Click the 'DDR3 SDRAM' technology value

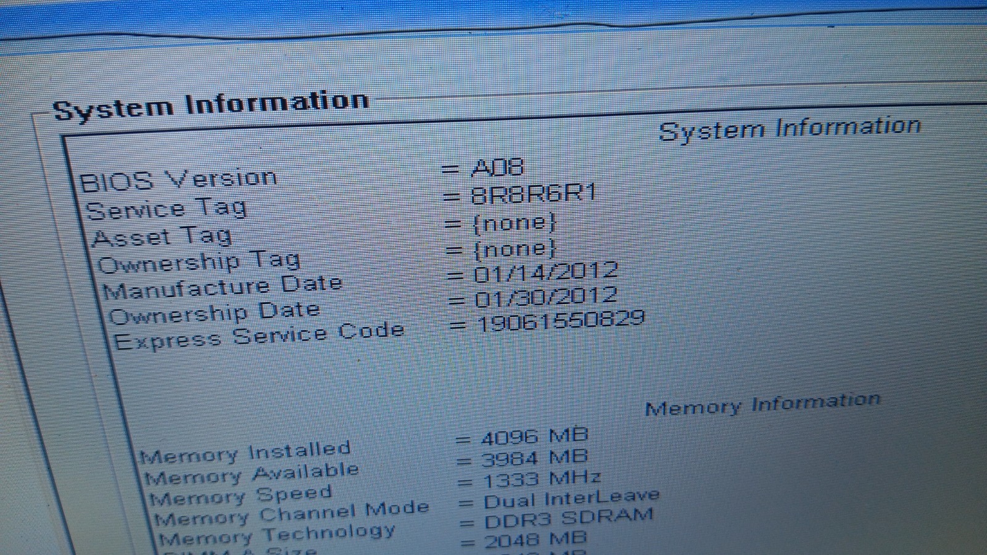(x=568, y=518)
